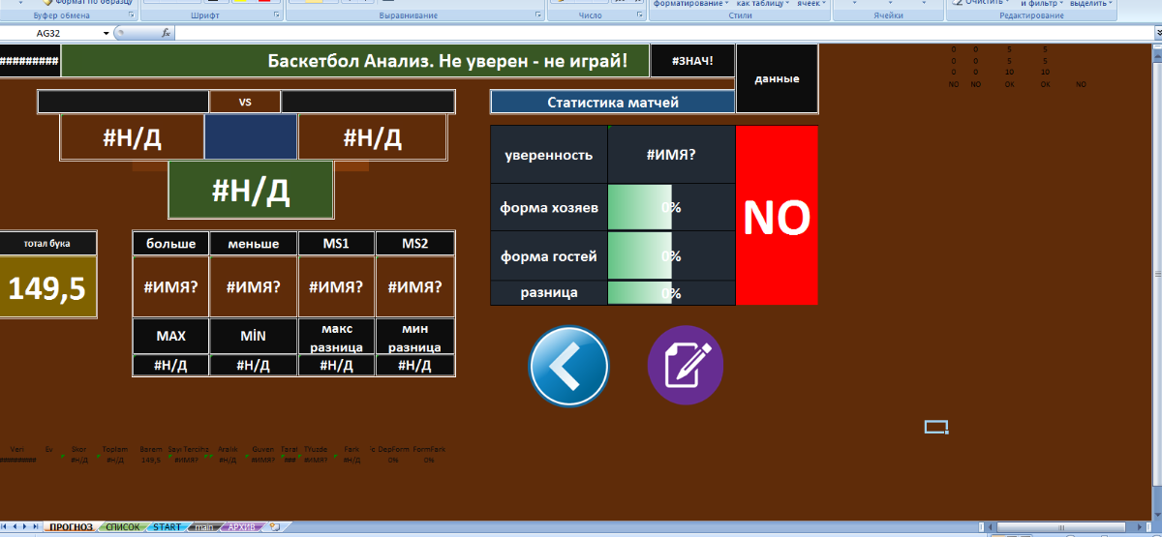The image size is (1162, 537).
Task: Click the Статистика матчей button
Action: (x=612, y=102)
